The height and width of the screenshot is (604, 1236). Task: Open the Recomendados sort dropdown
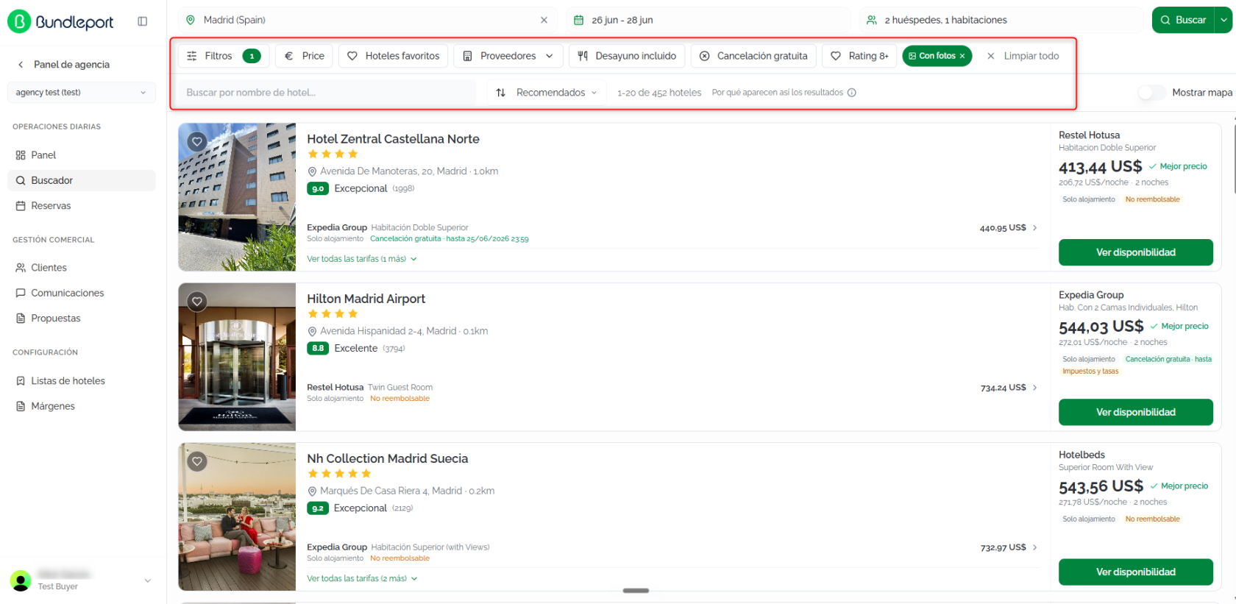click(x=546, y=93)
